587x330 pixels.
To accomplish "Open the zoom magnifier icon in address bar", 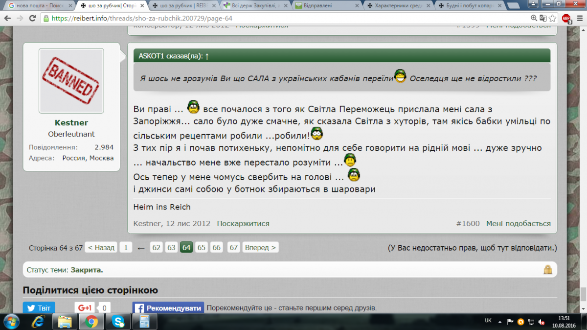I will pos(535,18).
